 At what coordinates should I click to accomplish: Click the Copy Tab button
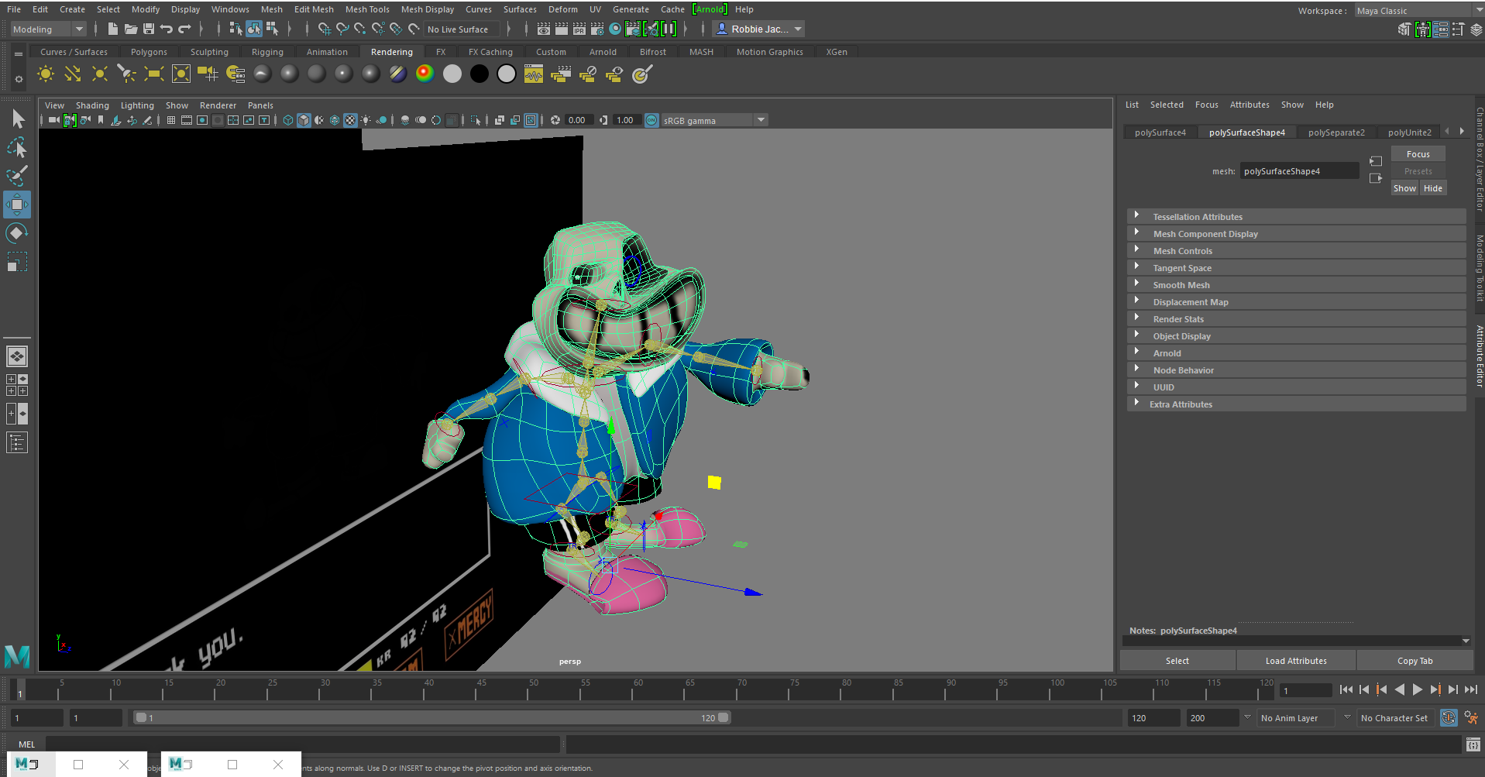(x=1415, y=661)
